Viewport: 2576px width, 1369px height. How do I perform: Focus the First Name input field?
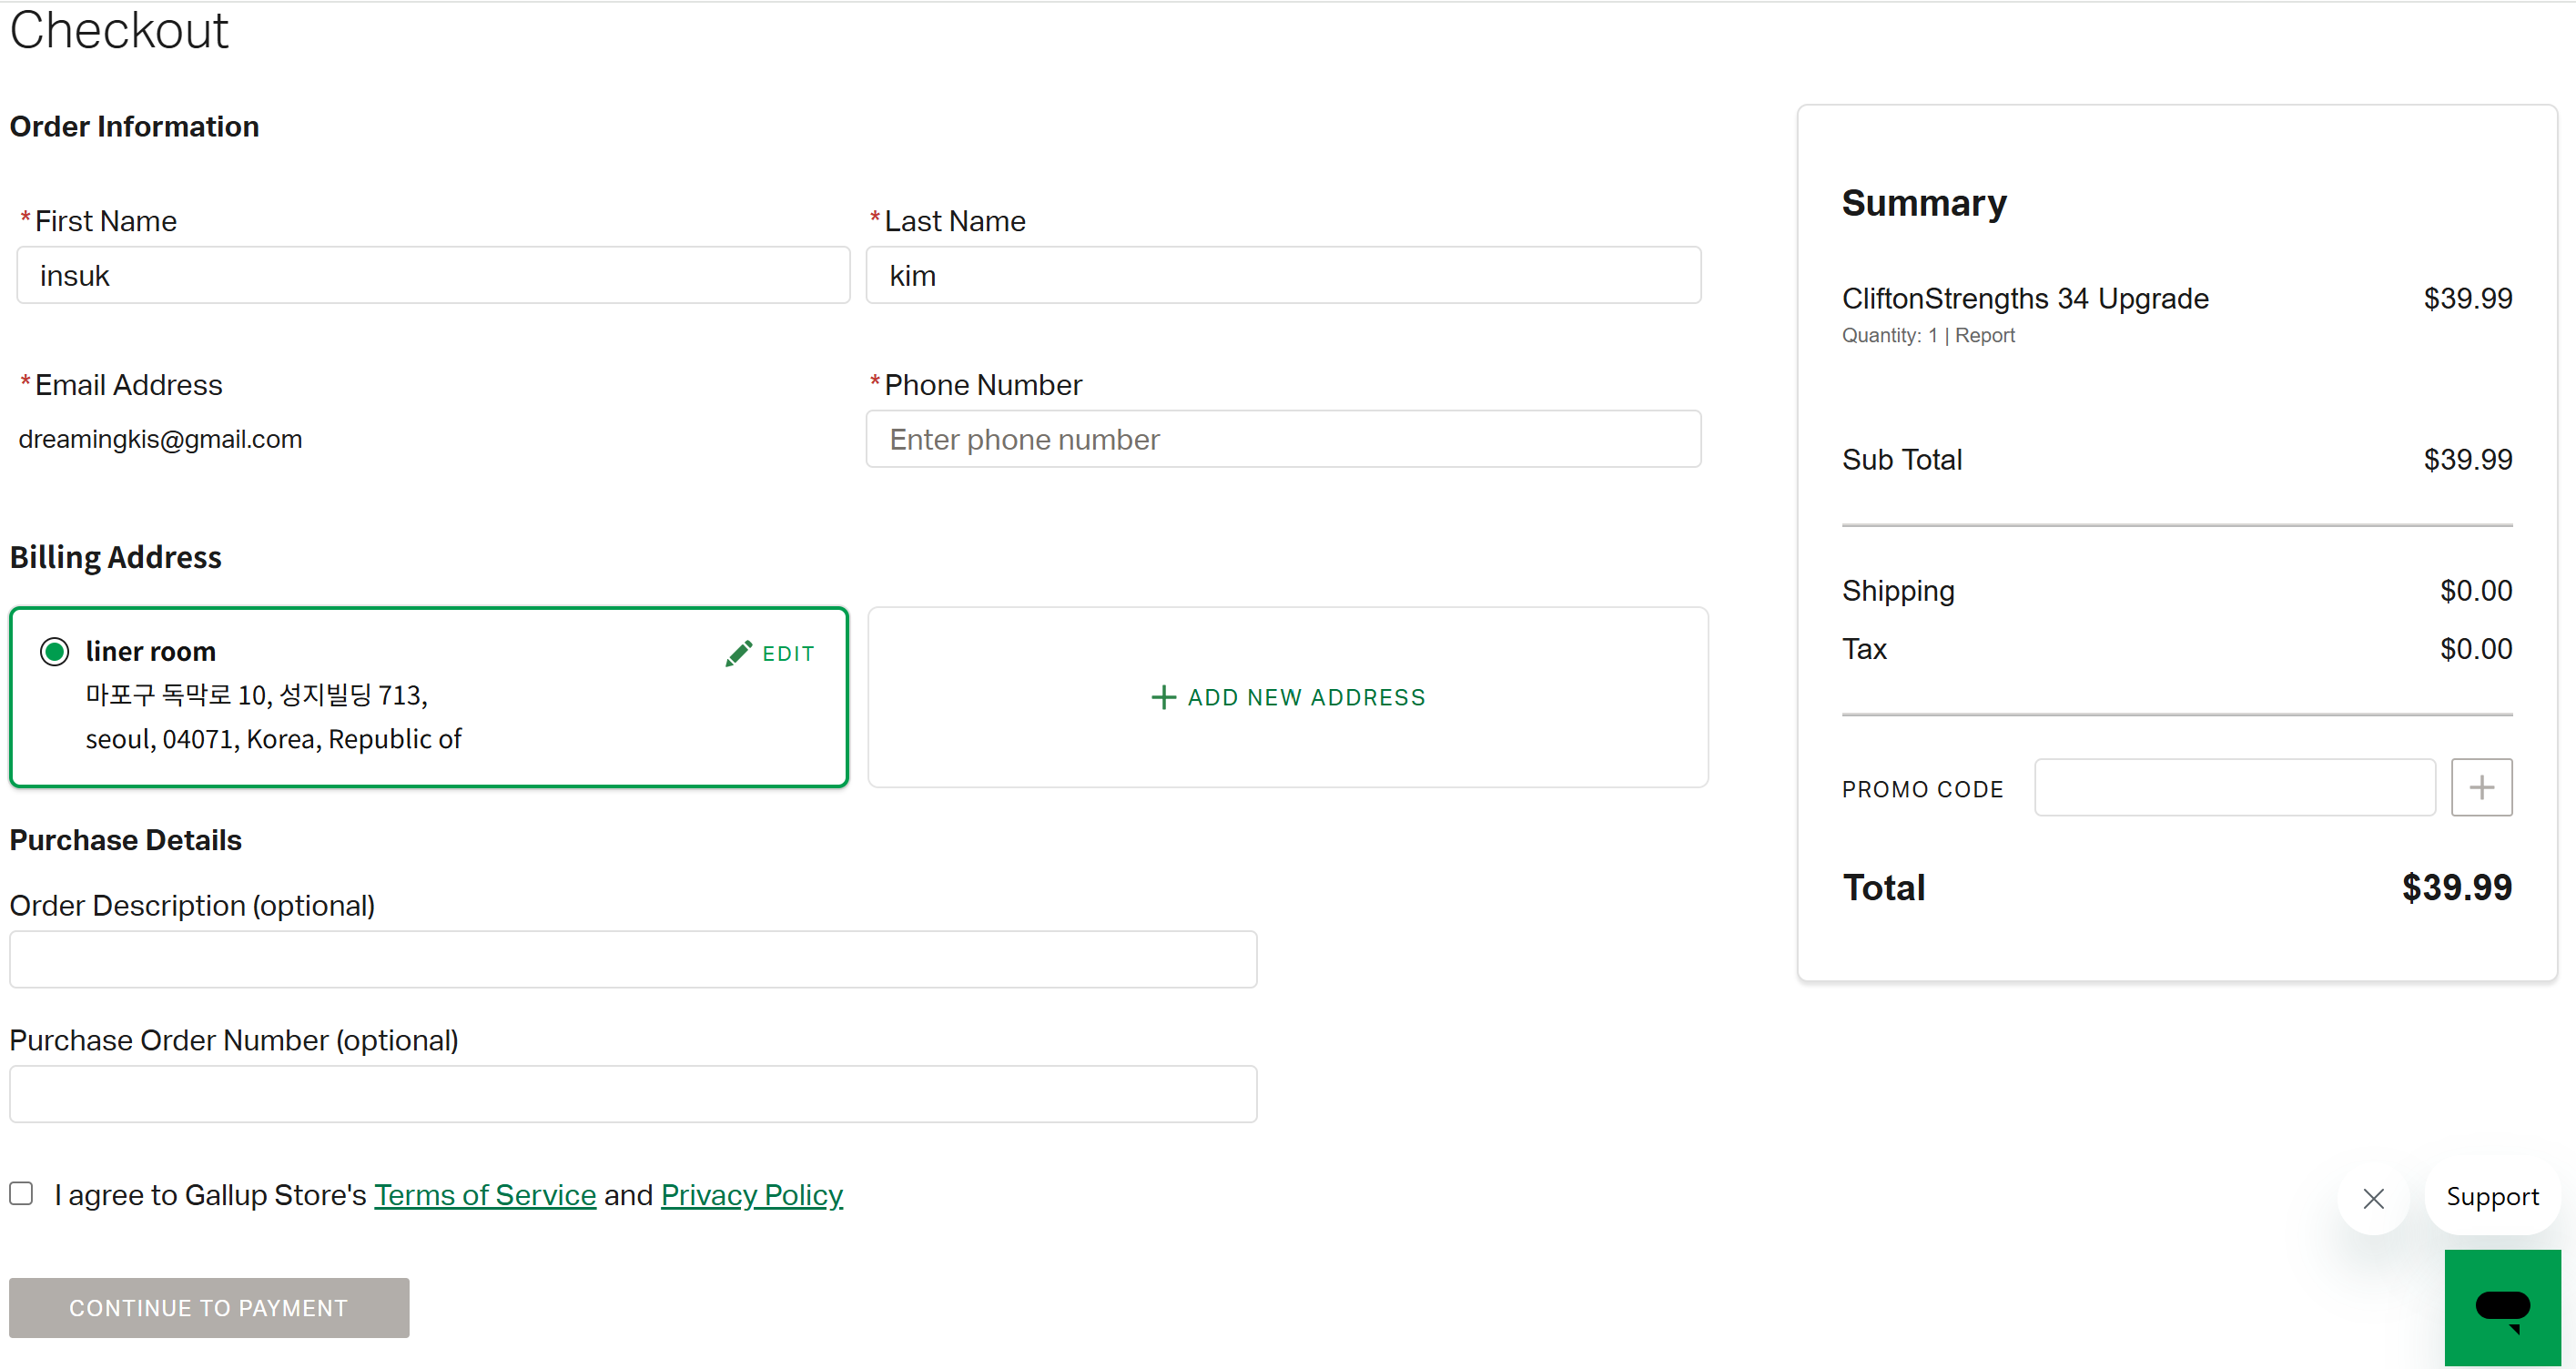point(433,275)
